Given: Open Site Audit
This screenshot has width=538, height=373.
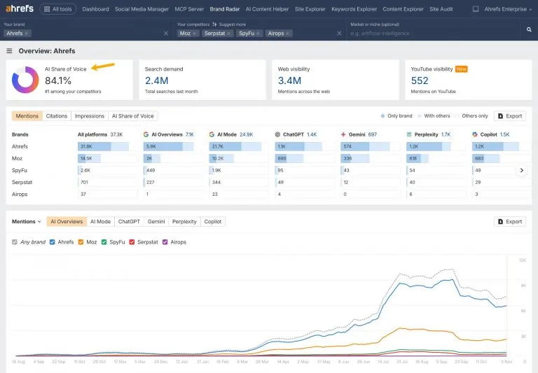Looking at the screenshot, I should pos(441,9).
